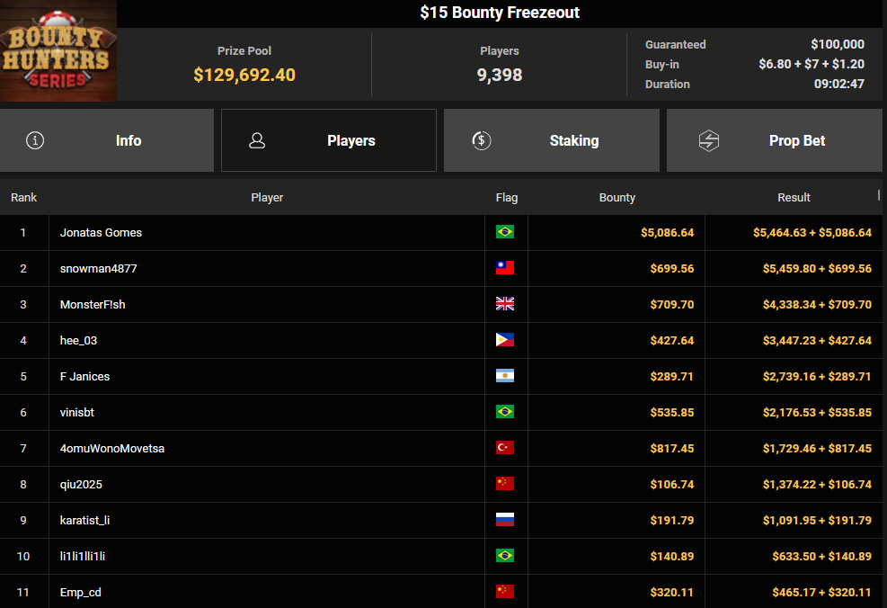Image resolution: width=887 pixels, height=608 pixels.
Task: Click the Prop Bet hexagon icon
Action: click(709, 140)
